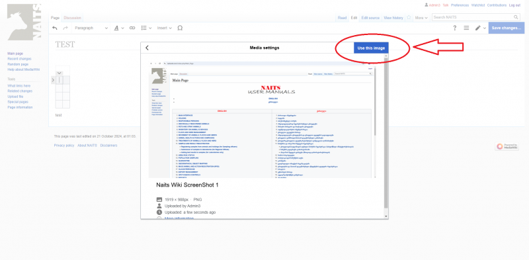
Task: Open Preferences link
Action: point(460,5)
